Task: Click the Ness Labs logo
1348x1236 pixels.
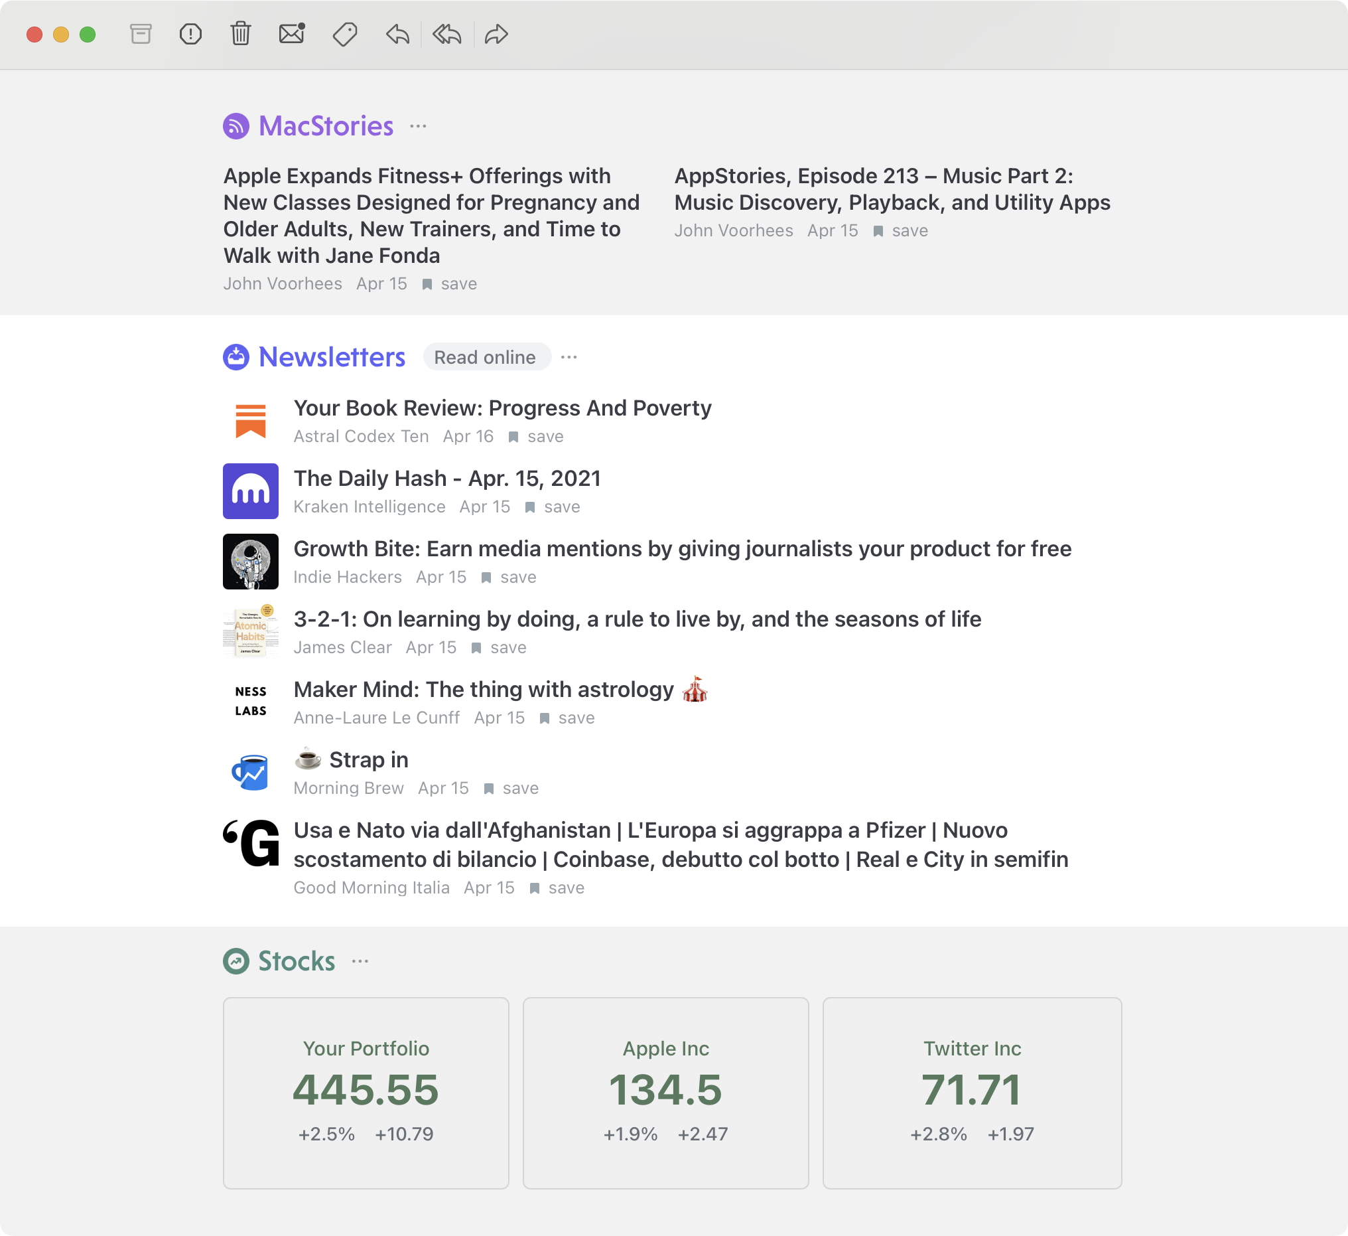Action: click(x=251, y=702)
